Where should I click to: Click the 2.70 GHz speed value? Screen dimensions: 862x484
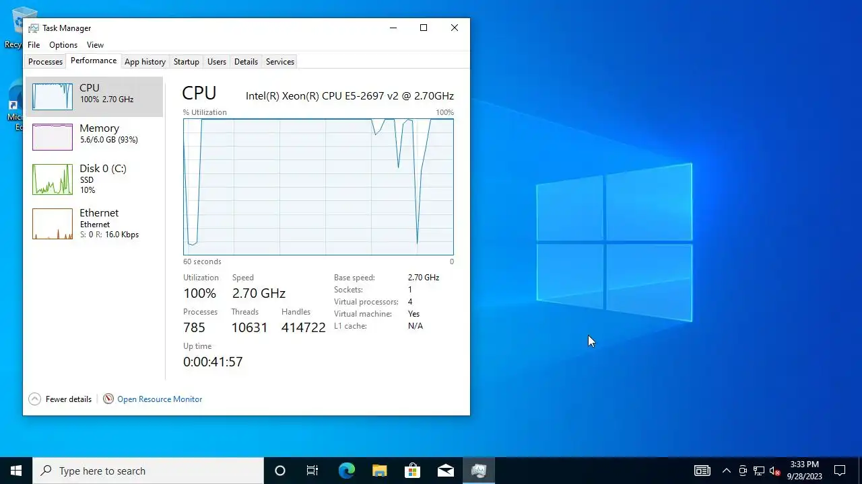pos(259,294)
